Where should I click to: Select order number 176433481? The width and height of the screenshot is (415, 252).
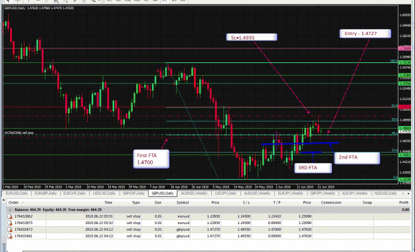tap(23, 236)
